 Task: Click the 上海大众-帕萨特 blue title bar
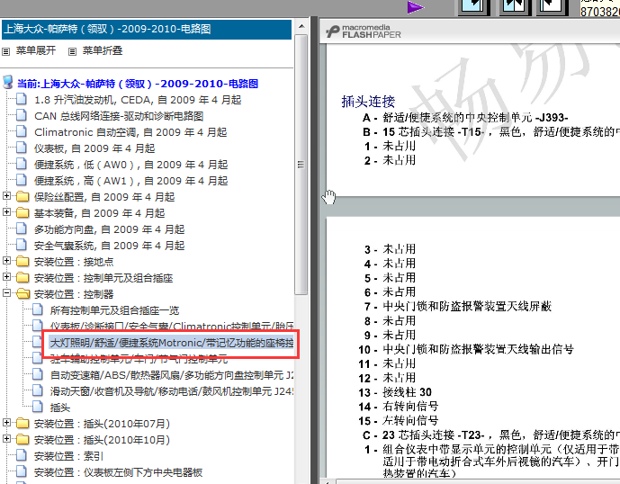(147, 30)
